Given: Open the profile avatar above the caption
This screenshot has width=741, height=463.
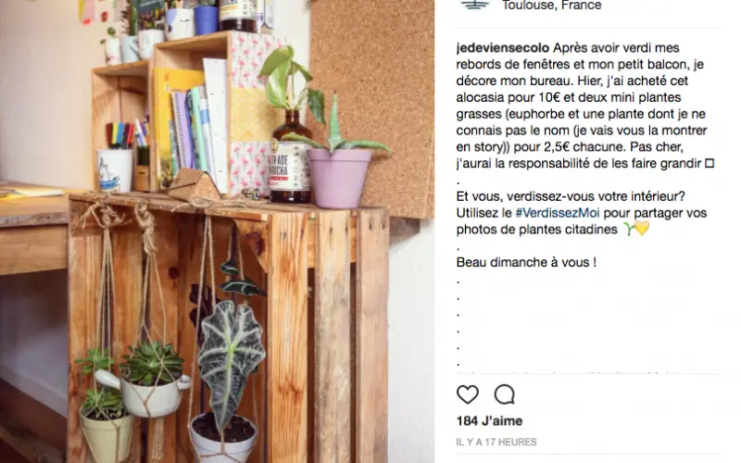Looking at the screenshot, I should [x=475, y=5].
